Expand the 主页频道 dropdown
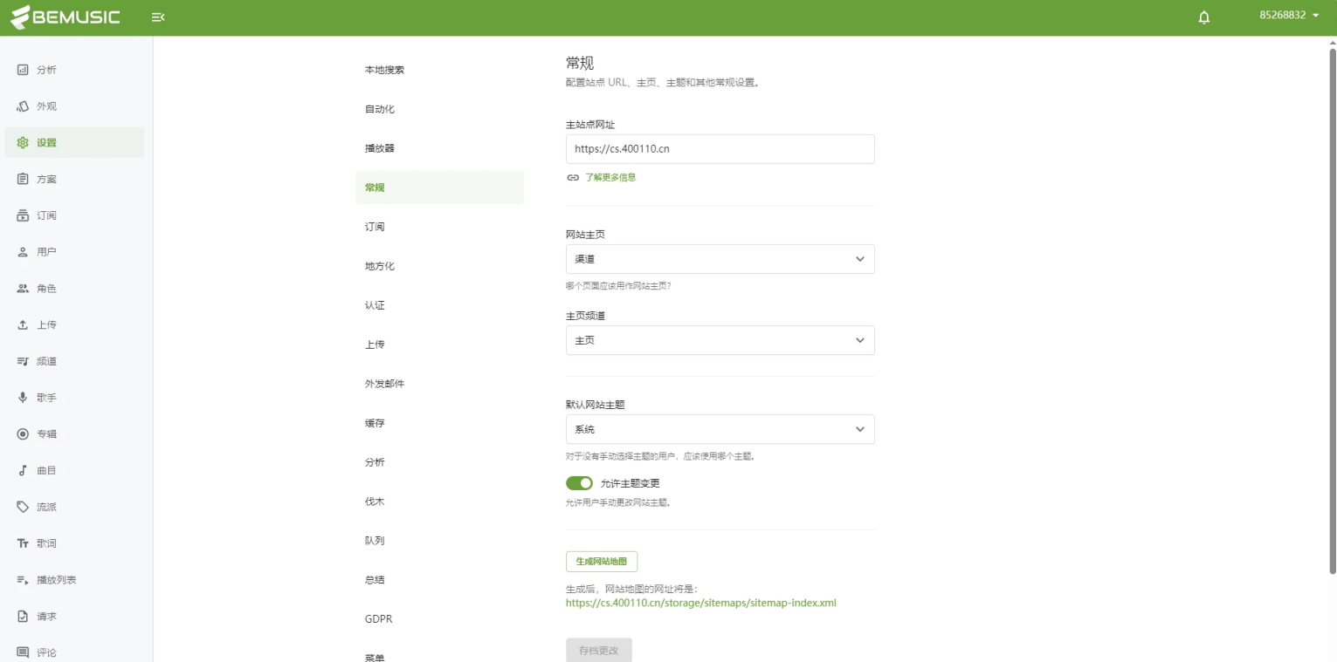The height and width of the screenshot is (662, 1337). pos(719,340)
